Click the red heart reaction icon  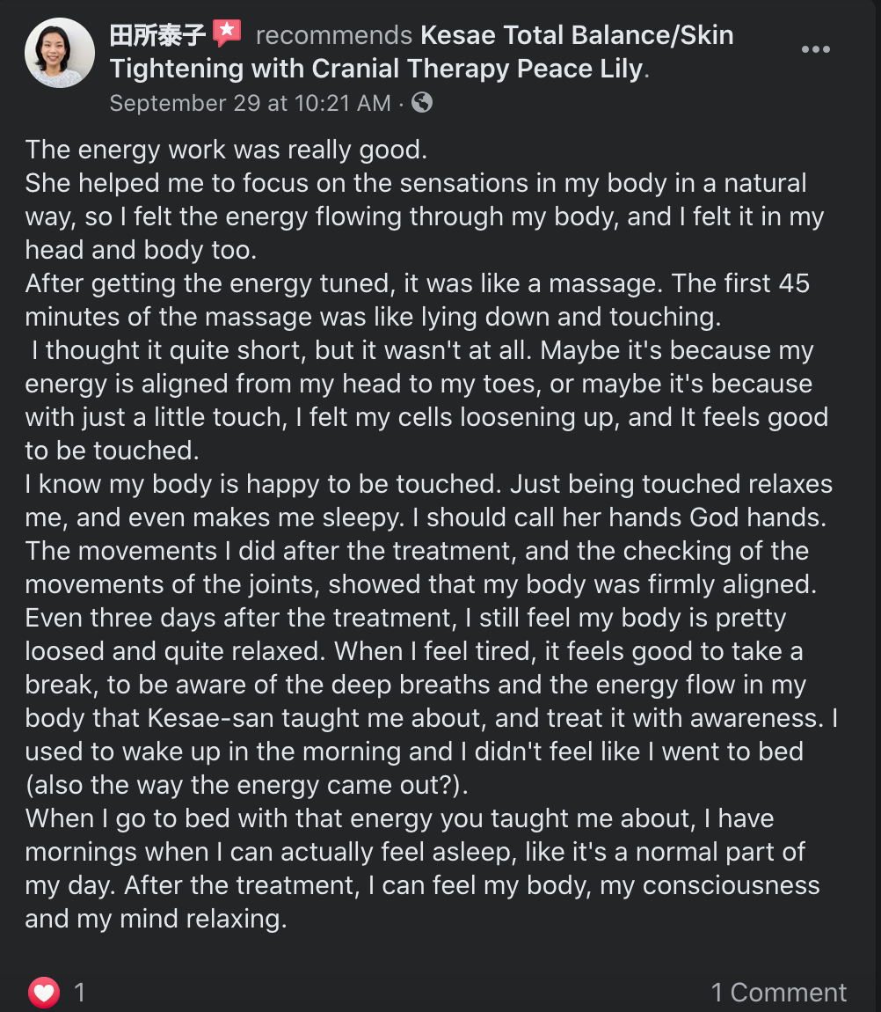tap(44, 992)
